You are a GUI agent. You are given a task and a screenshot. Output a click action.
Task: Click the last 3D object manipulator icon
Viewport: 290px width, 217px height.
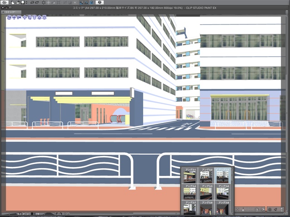pyautogui.click(x=44, y=18)
